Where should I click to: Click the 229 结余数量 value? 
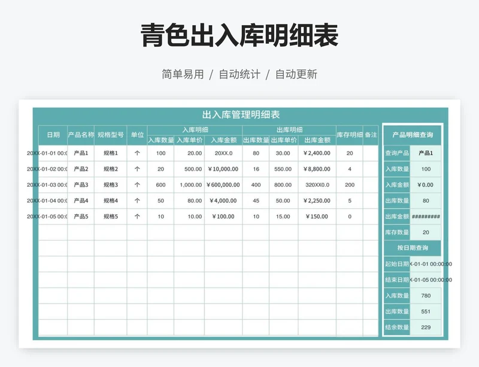[426, 327]
